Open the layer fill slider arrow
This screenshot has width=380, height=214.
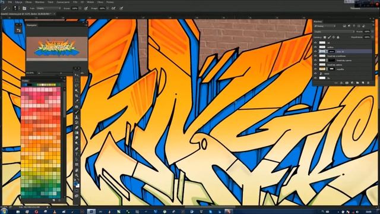372,37
